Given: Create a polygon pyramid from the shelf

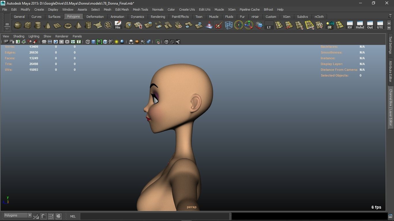Looking at the screenshot, I should (x=78, y=25).
